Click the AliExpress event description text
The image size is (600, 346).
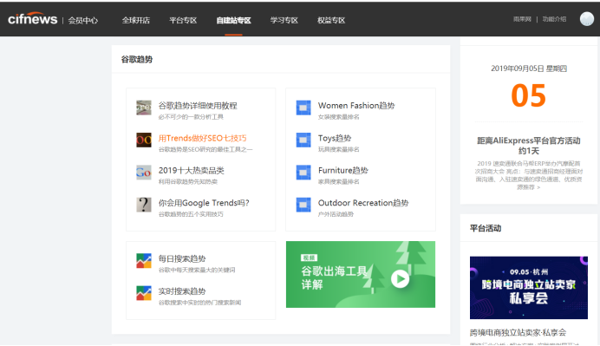(529, 175)
